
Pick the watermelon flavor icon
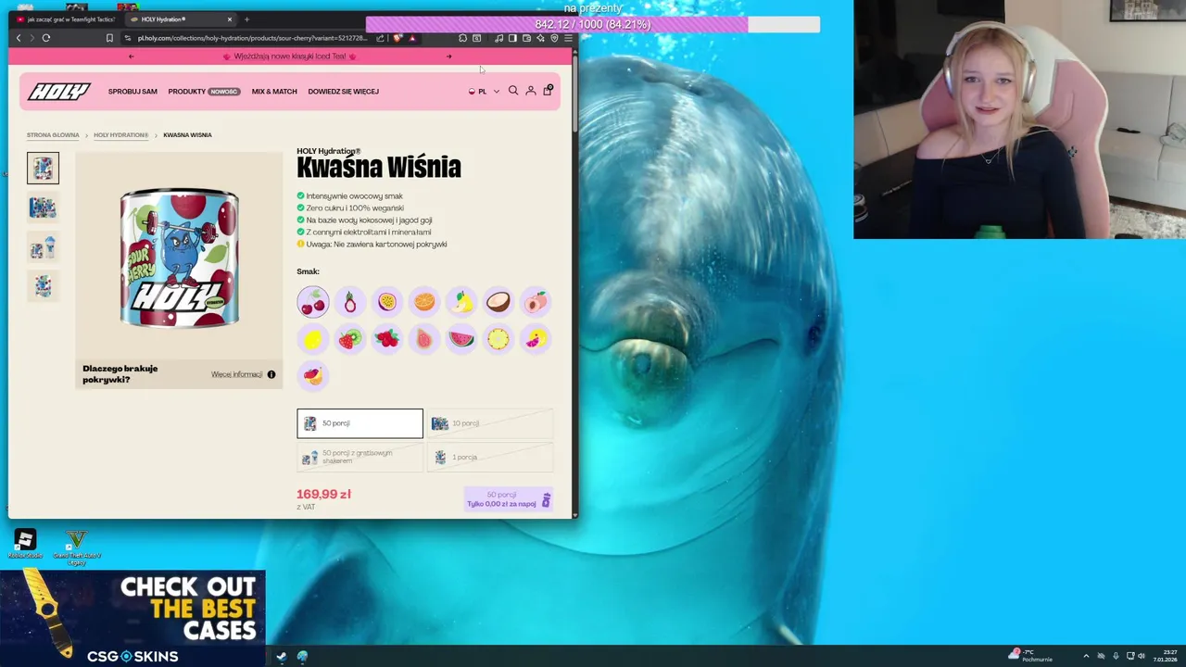click(x=461, y=339)
